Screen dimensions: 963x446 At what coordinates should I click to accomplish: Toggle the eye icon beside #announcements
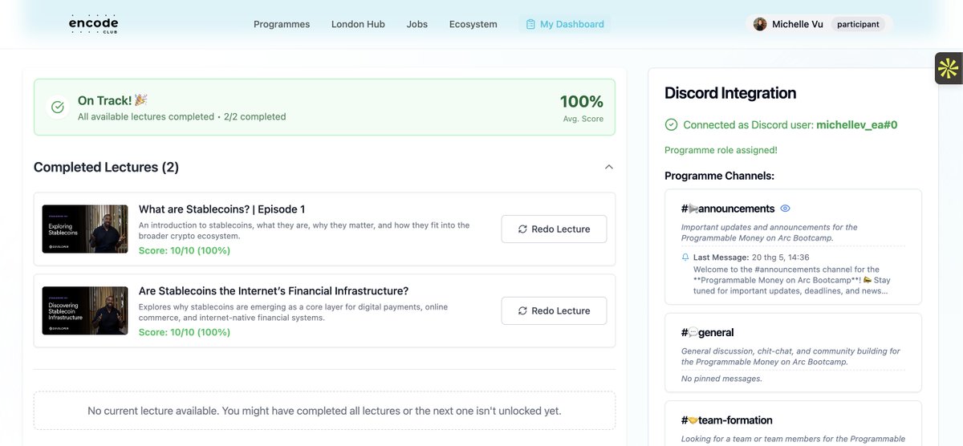(786, 209)
